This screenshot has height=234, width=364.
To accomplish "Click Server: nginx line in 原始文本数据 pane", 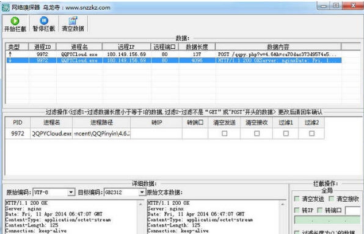I will click(166, 208).
